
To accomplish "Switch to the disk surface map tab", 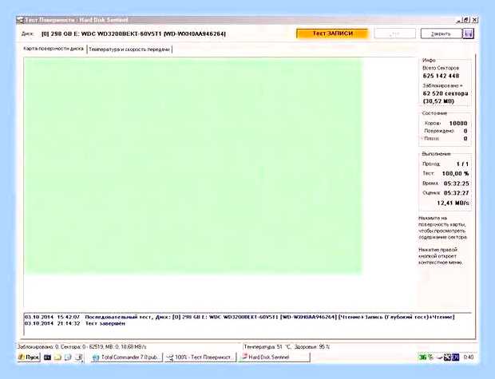I will [x=53, y=49].
